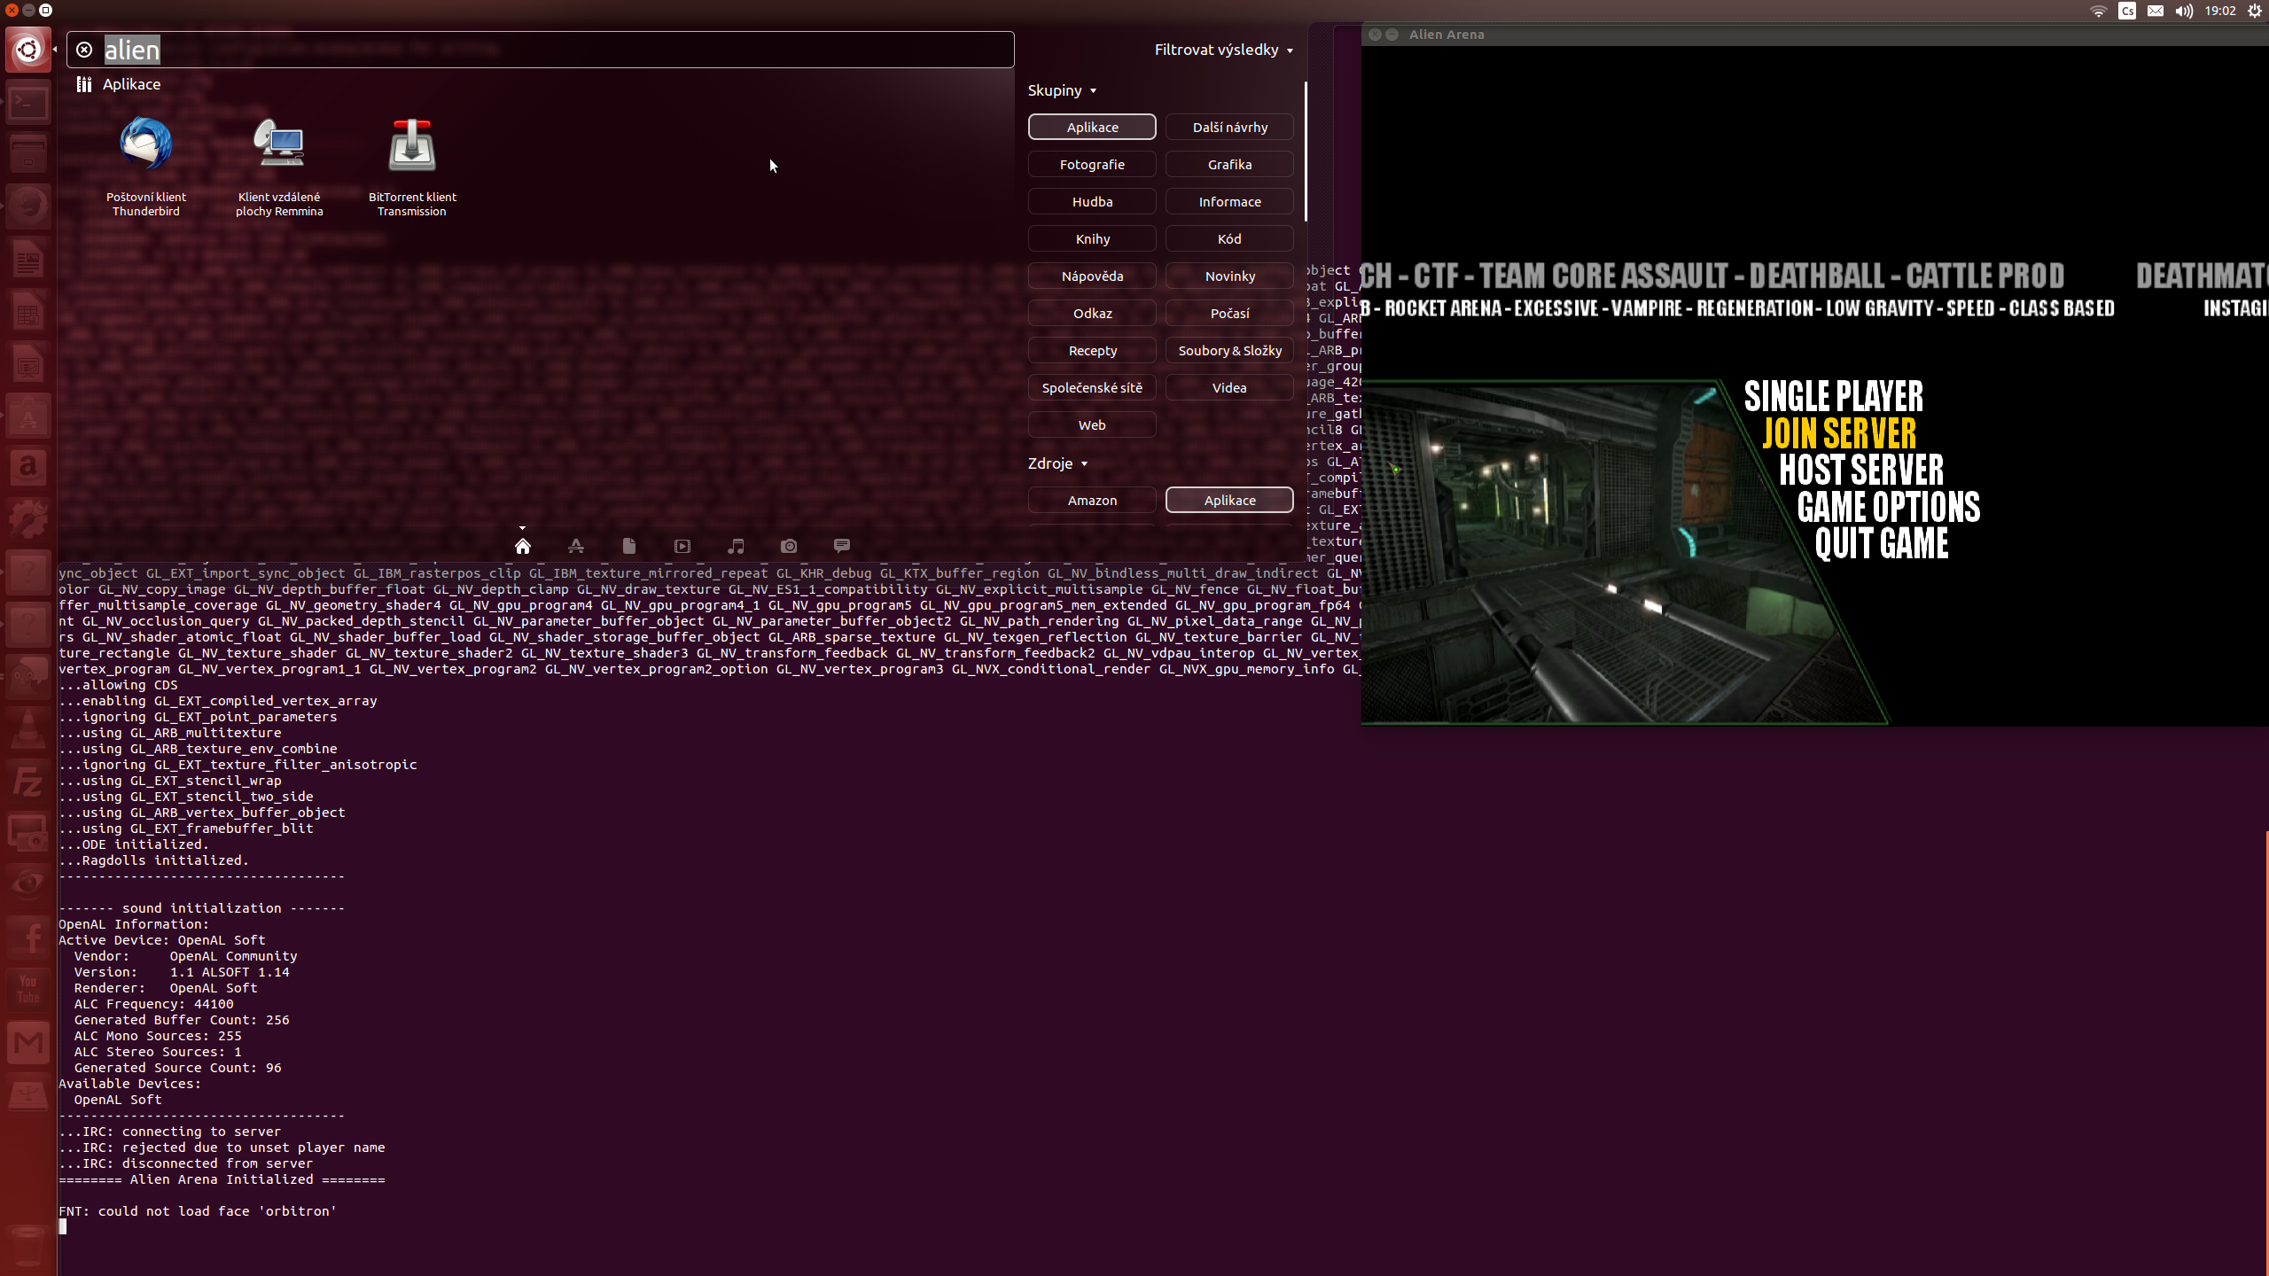Enable the 'Knihy' group filter
Viewport: 2269px width, 1276px height.
point(1092,238)
